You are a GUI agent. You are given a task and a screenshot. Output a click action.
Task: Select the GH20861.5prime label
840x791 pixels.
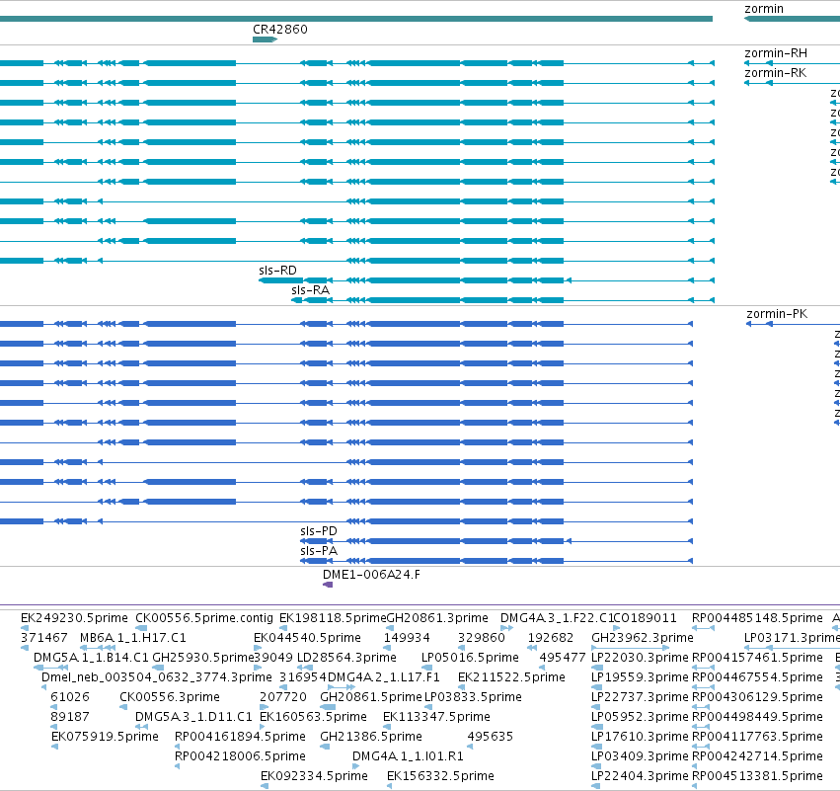coord(371,696)
